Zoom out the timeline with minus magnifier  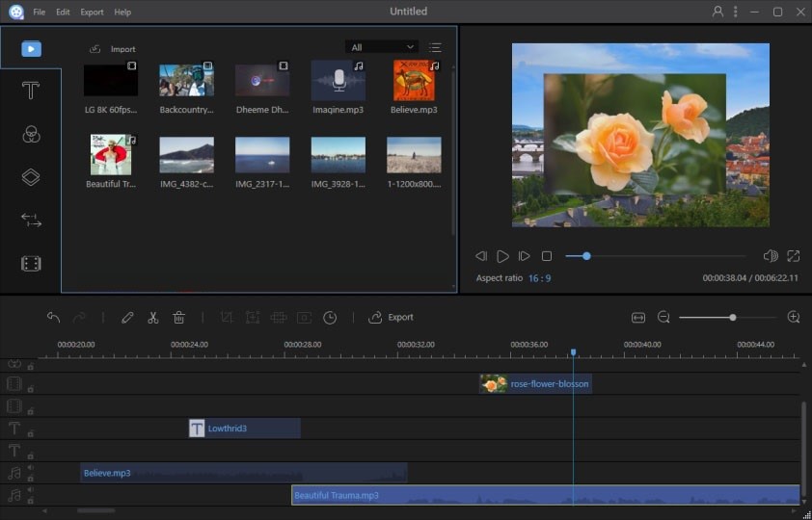[x=663, y=317]
